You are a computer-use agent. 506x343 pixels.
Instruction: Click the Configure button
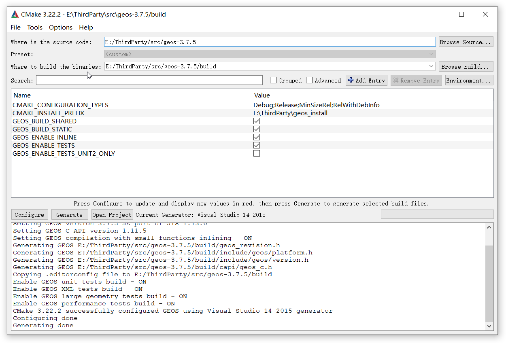[30, 214]
